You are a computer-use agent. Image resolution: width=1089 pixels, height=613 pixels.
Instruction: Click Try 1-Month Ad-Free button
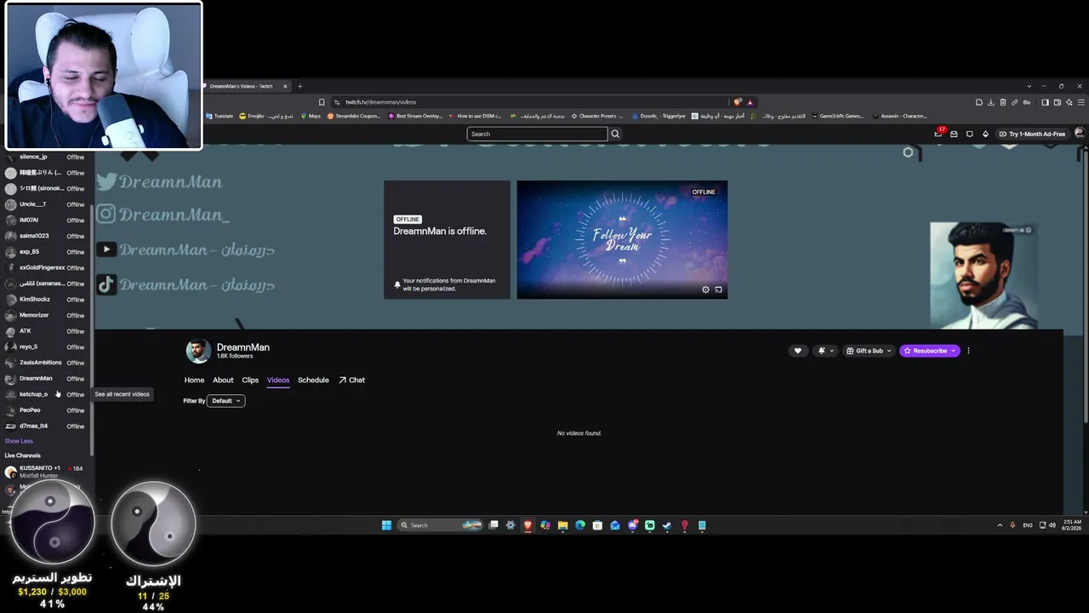[x=1032, y=134]
